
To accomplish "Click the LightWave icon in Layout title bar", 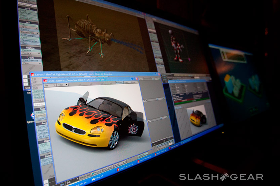I will click(x=33, y=74).
